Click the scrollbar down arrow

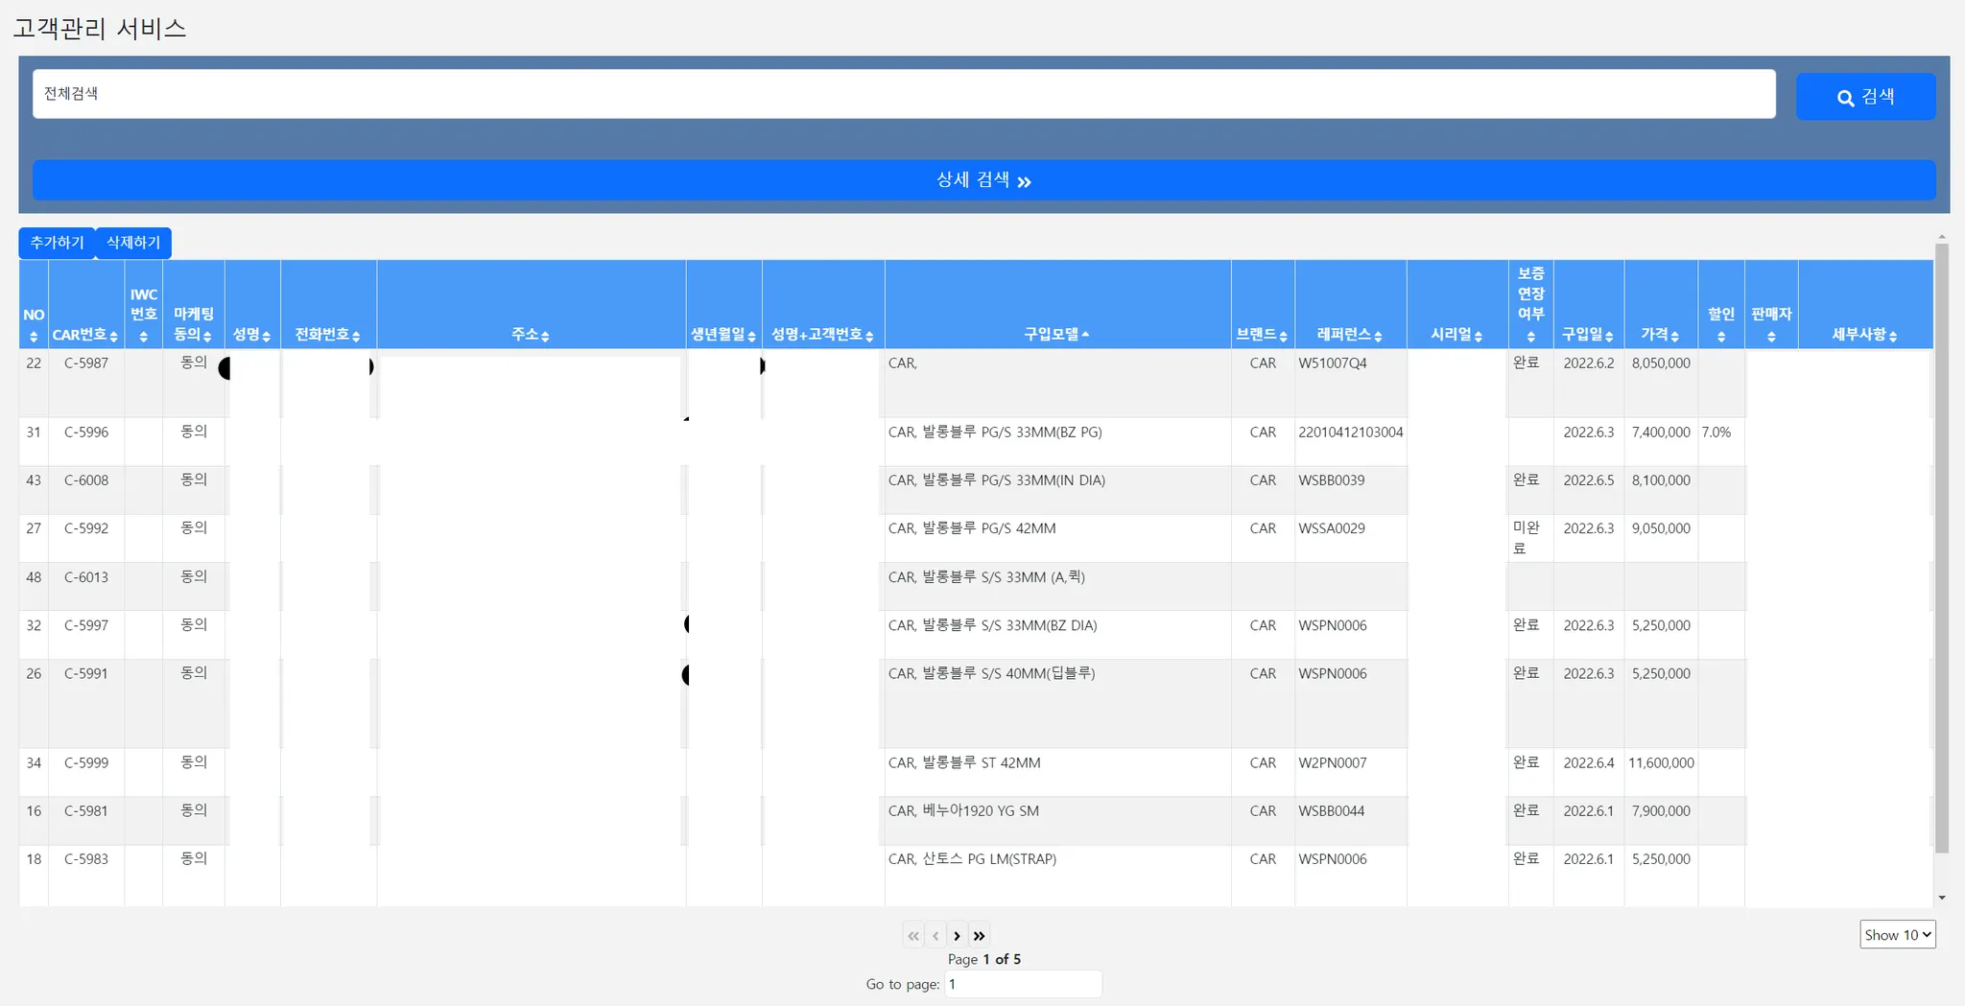pos(1942,898)
